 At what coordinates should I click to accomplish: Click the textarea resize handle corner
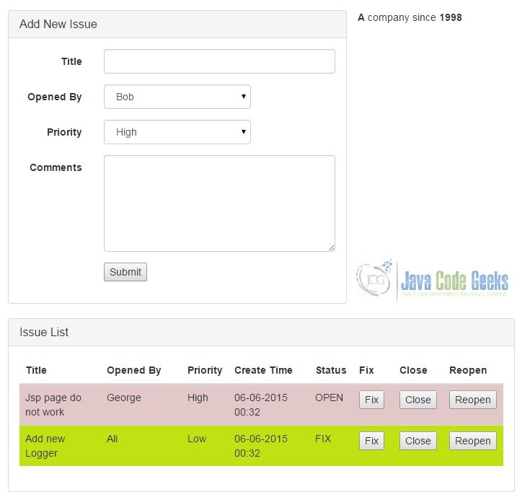332,248
